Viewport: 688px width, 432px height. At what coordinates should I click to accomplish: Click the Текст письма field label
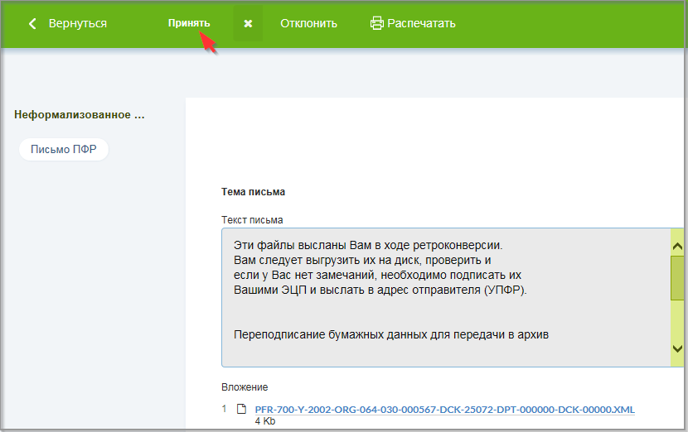click(x=252, y=220)
